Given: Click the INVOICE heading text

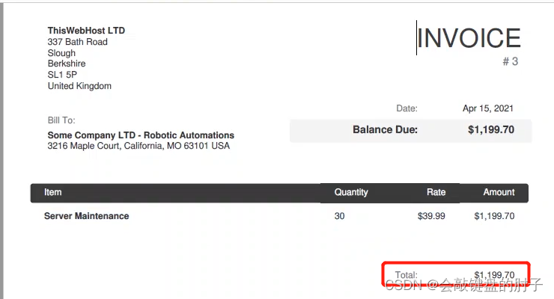Looking at the screenshot, I should pos(469,38).
